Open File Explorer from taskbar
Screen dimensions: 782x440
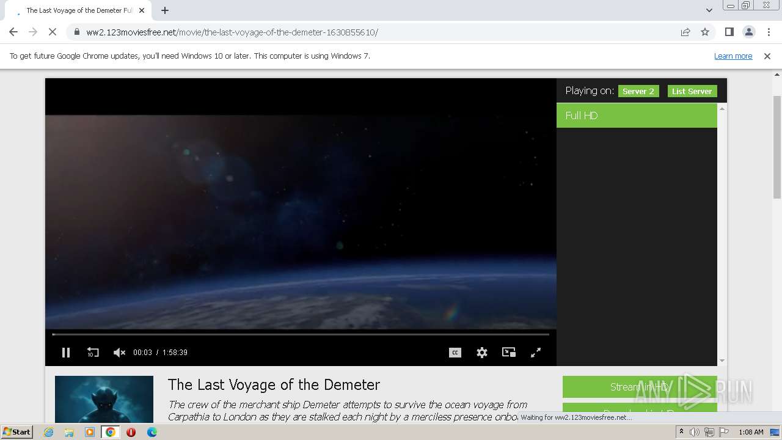pyautogui.click(x=69, y=432)
